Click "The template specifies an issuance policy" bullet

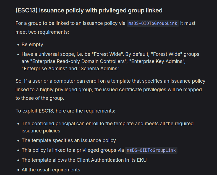69,140
